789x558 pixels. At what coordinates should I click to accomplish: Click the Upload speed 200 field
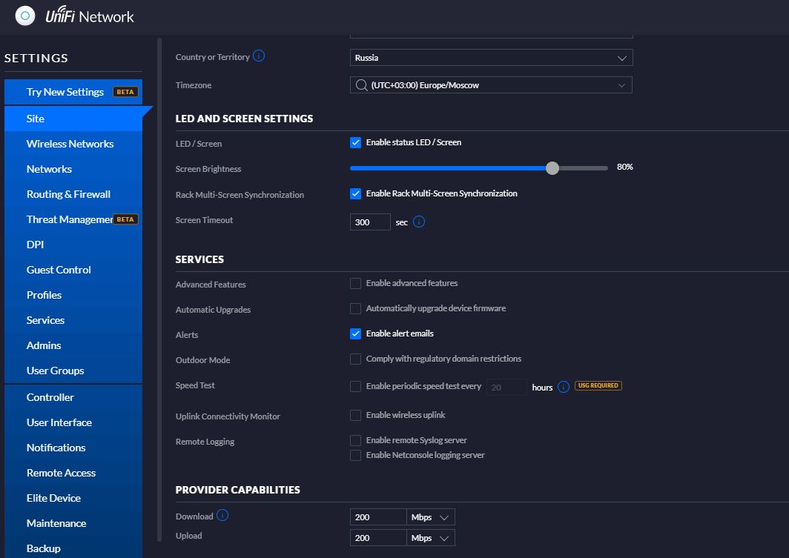click(x=378, y=538)
